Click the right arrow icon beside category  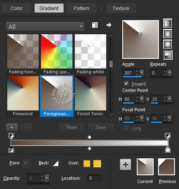(109, 25)
